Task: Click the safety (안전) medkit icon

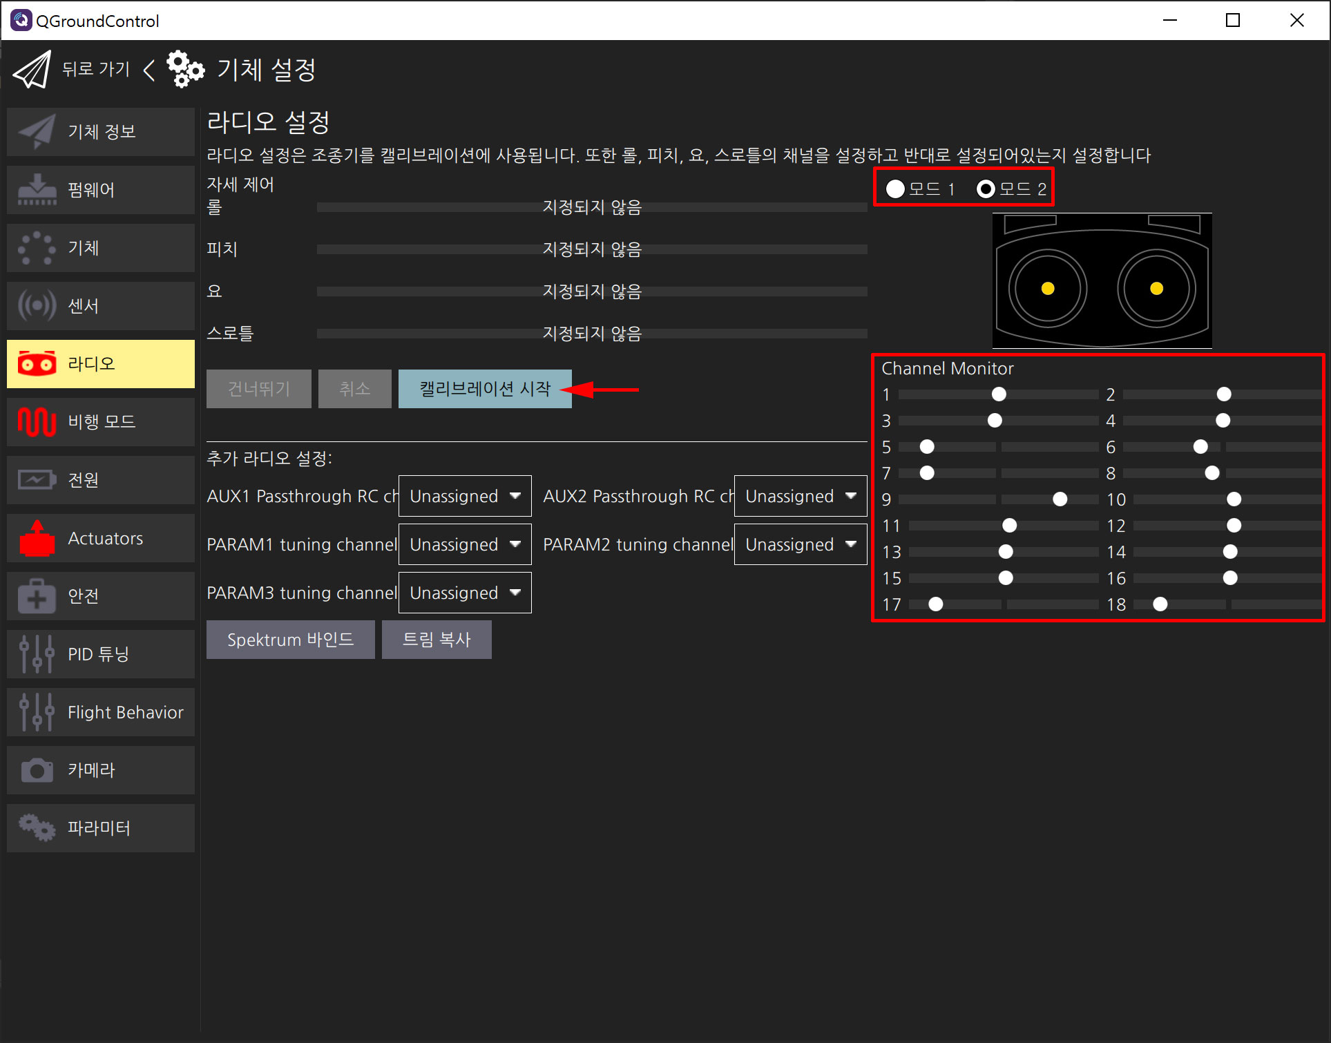Action: pos(37,596)
